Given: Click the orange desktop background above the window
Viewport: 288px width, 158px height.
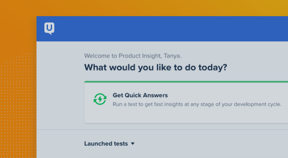Looking at the screenshot, I should click(x=144, y=8).
